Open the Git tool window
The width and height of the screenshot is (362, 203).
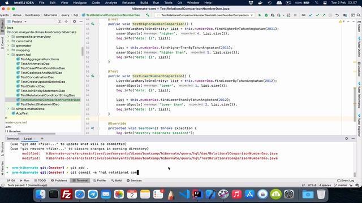click(x=11, y=180)
